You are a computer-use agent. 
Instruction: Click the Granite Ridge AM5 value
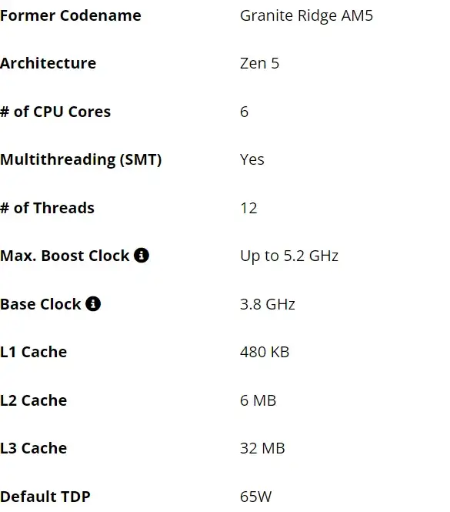(306, 15)
